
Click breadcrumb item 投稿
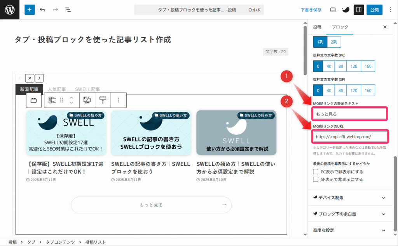point(12,242)
